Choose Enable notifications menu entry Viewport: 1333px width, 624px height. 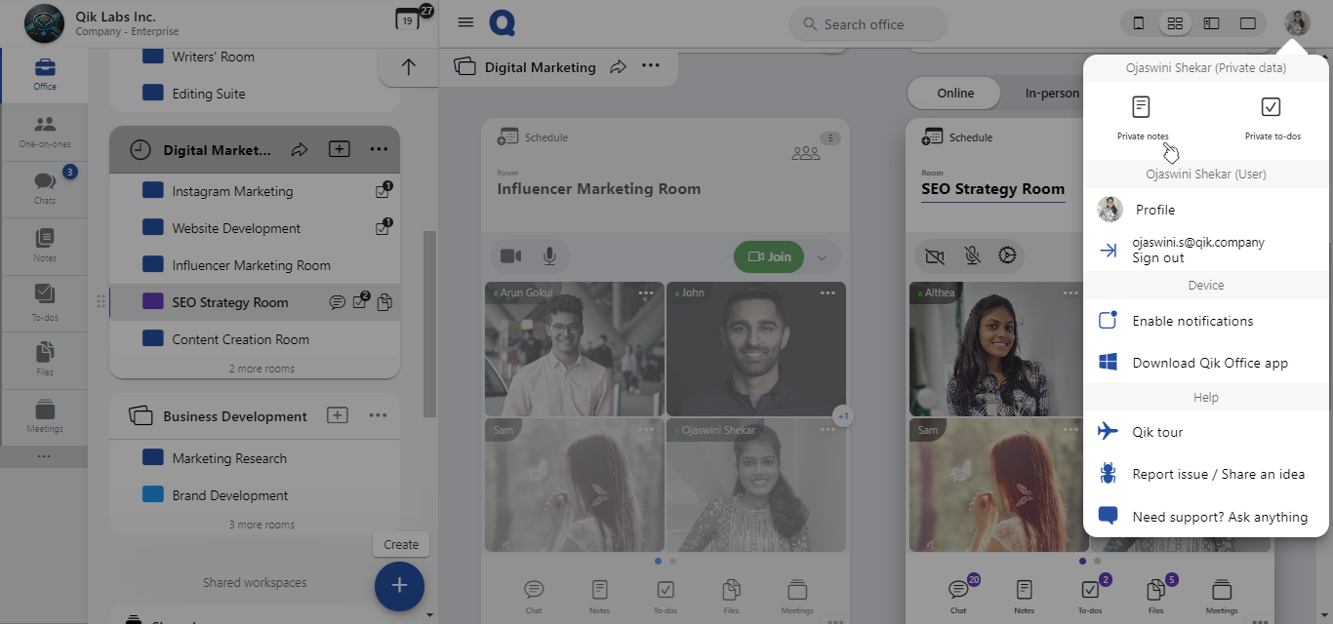coord(1192,321)
